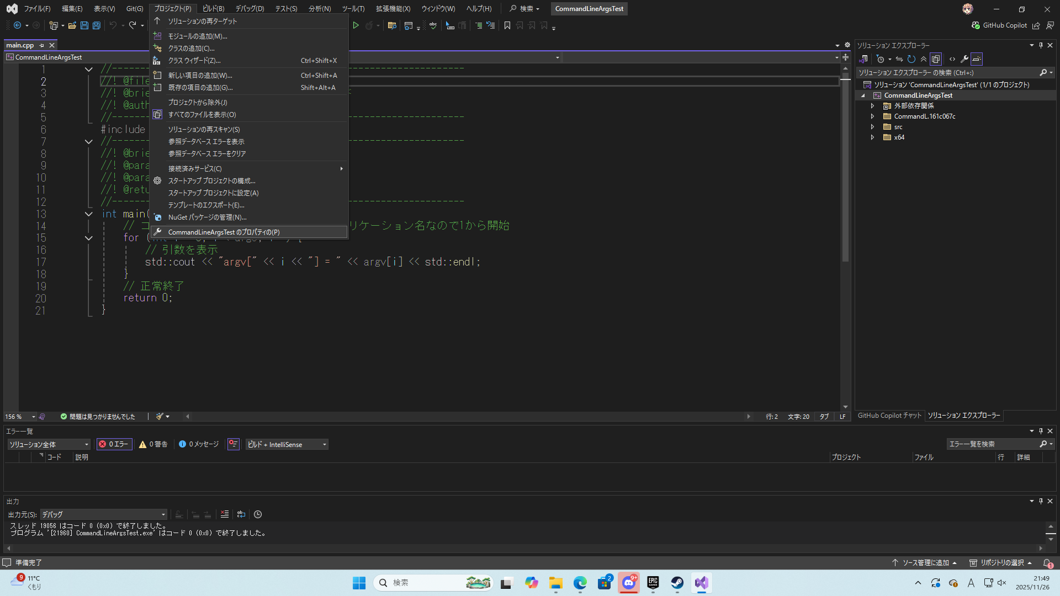
Task: Open the ビルド(B) menu
Action: pos(213,8)
